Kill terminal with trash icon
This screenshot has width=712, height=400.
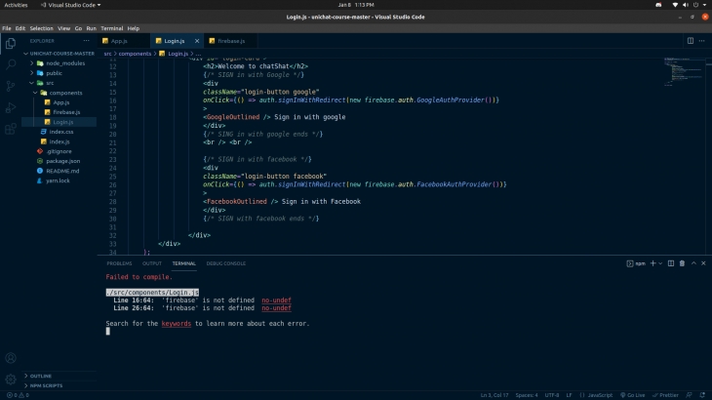(x=682, y=263)
